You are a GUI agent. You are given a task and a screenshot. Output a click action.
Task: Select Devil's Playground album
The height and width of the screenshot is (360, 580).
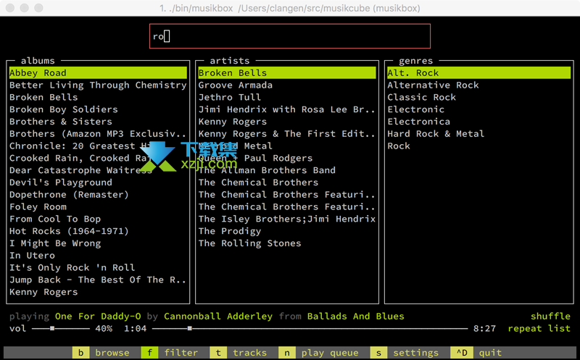point(98,183)
